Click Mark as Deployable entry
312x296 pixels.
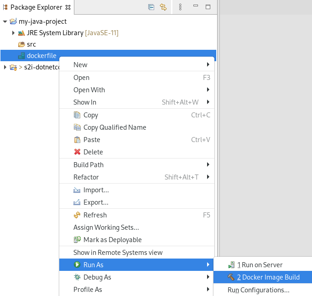112,240
